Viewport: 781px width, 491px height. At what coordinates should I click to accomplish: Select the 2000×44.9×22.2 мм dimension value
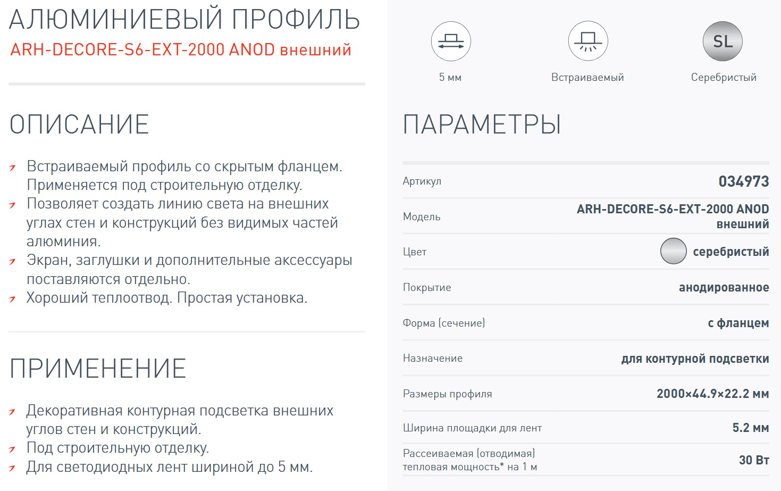(x=713, y=394)
